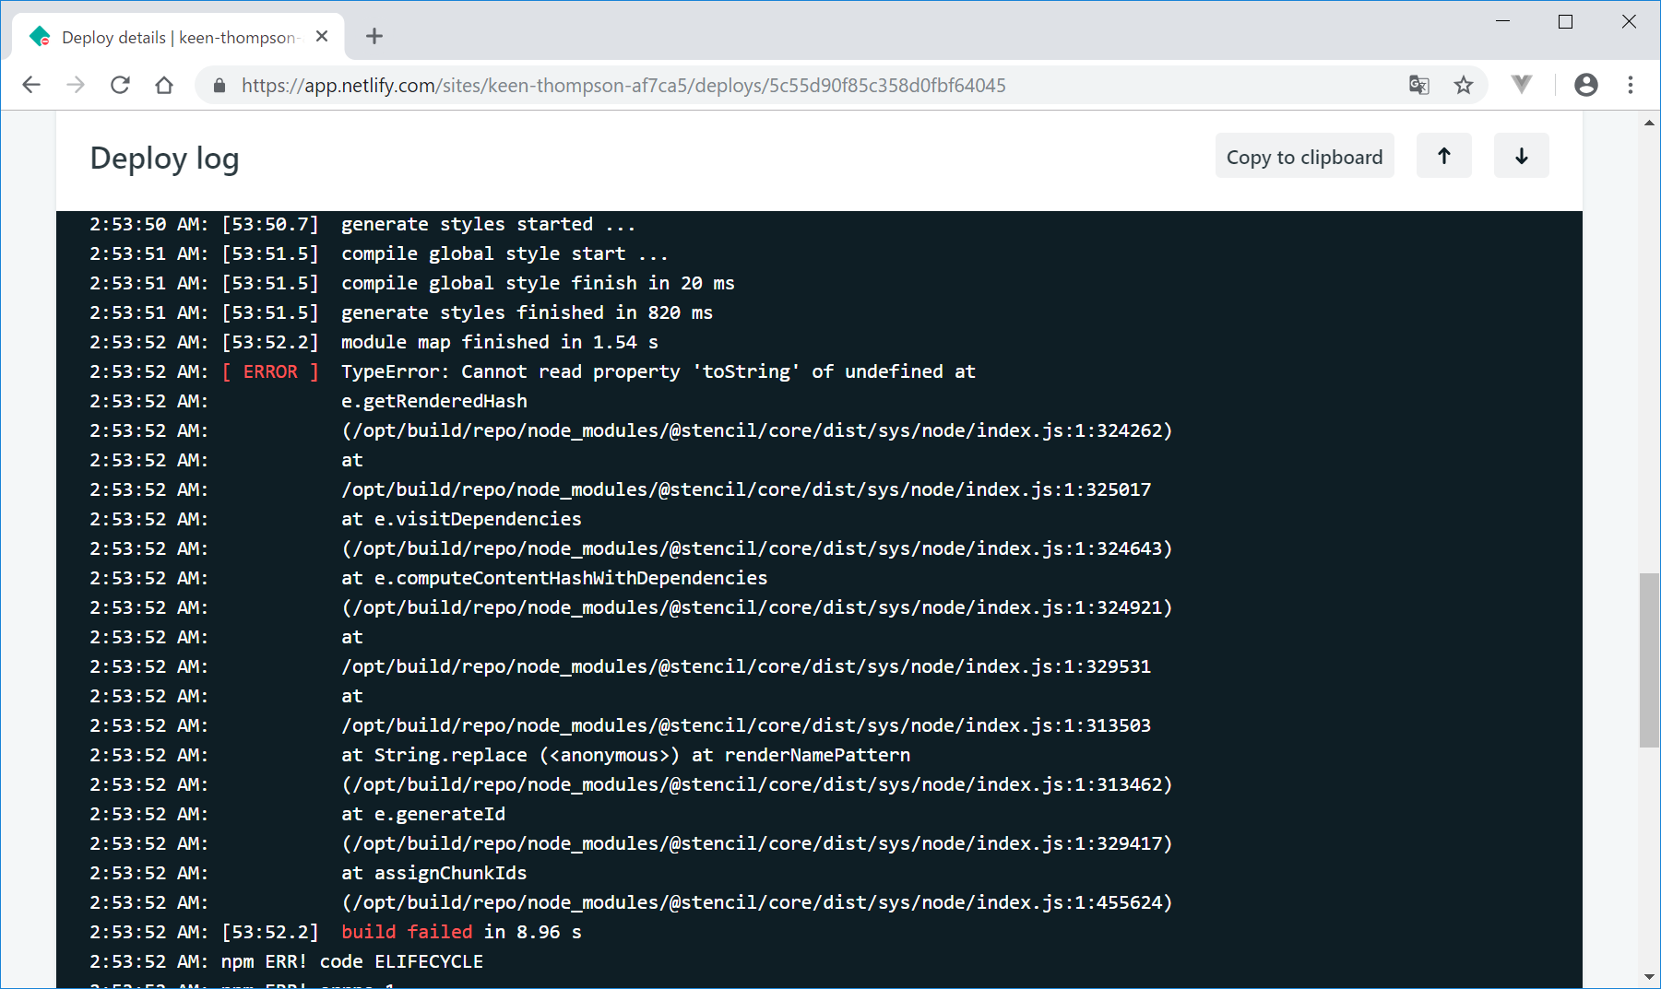The width and height of the screenshot is (1661, 989).
Task: Click path ending index.js:1:313462
Action: point(757,784)
